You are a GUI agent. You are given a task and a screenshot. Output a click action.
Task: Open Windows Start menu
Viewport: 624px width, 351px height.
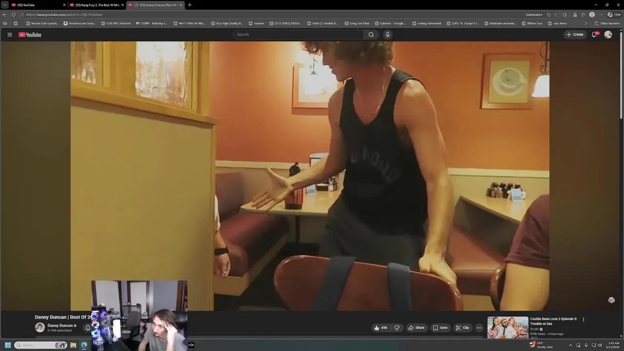8,345
